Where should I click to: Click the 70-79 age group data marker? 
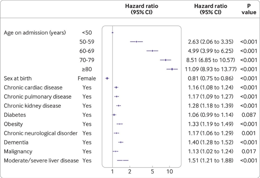click(166, 60)
